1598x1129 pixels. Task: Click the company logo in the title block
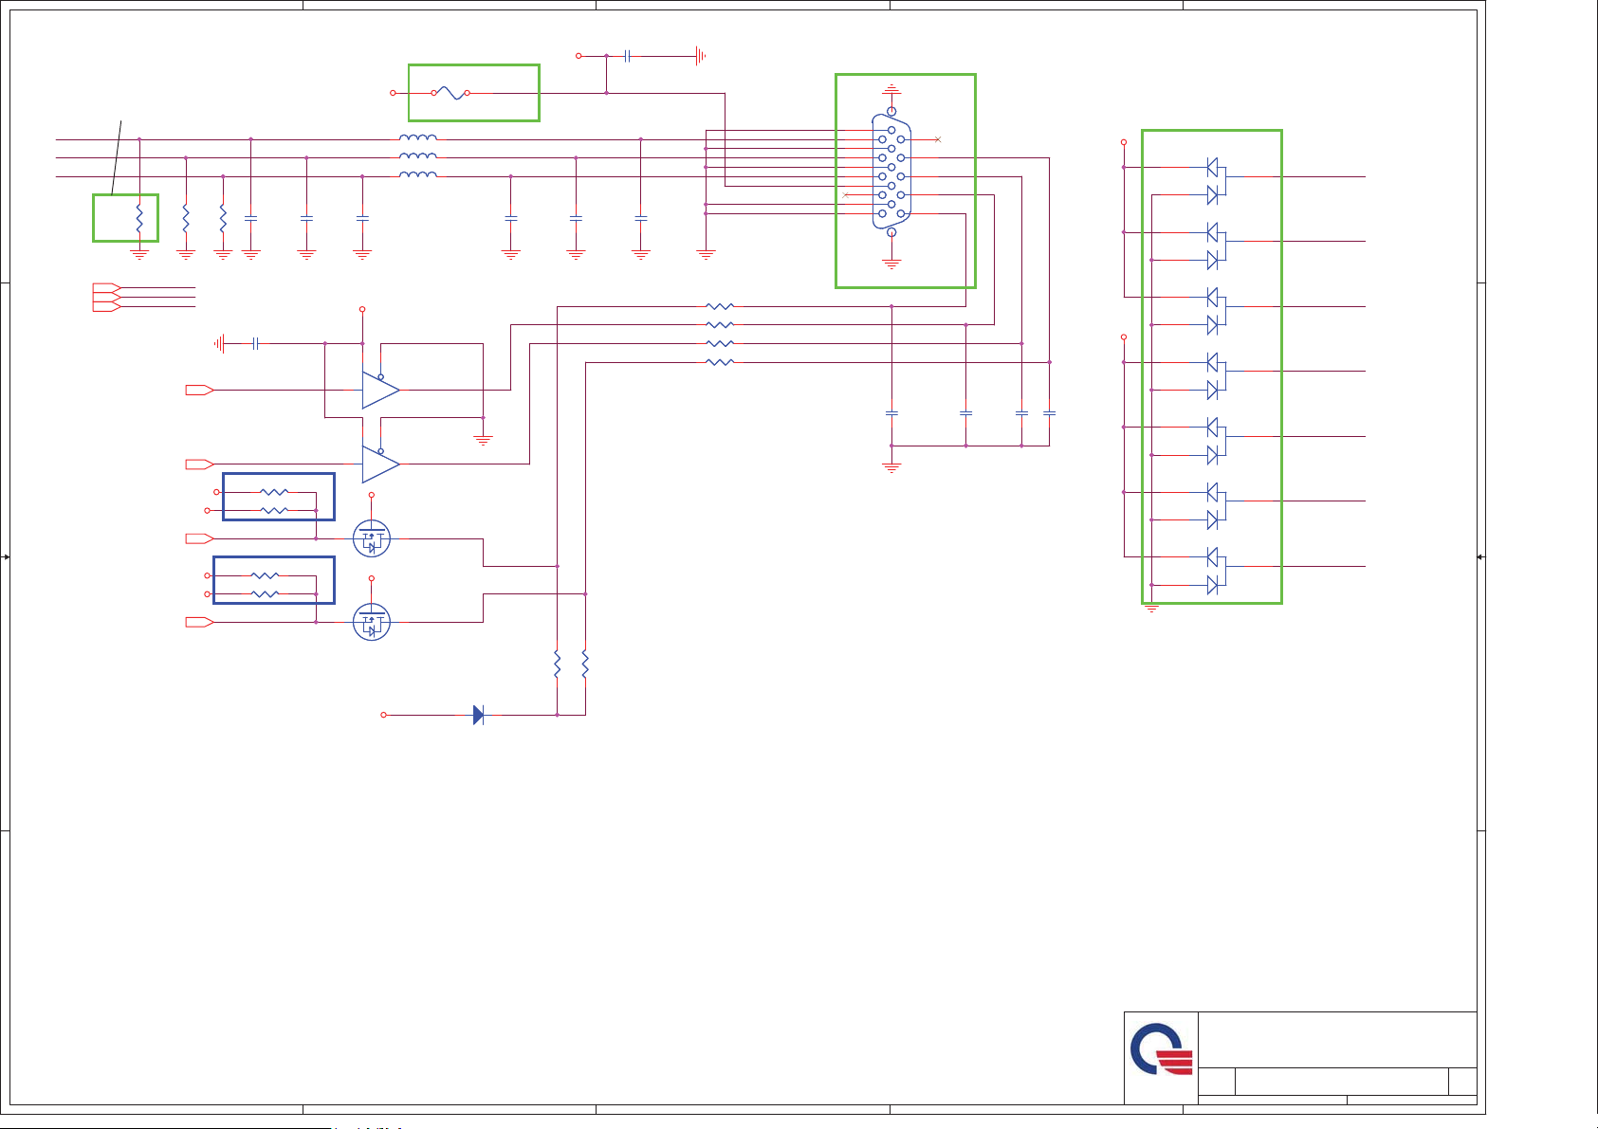click(x=1161, y=1049)
